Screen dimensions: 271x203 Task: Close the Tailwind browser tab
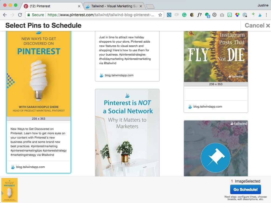pos(141,6)
